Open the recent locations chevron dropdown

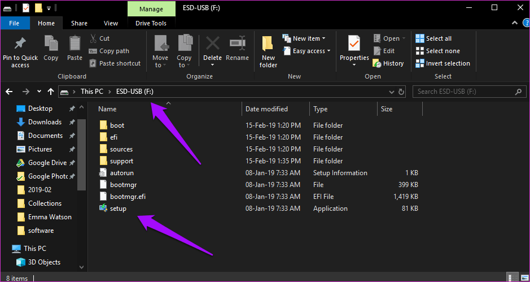[39, 92]
